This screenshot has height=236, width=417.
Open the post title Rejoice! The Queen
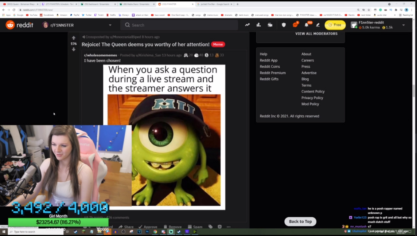click(x=145, y=44)
